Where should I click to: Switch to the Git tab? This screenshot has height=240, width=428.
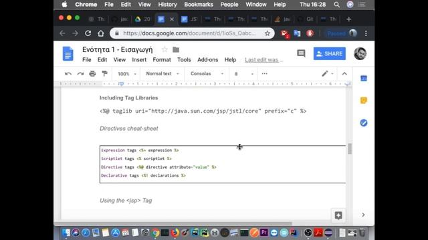pos(306,19)
